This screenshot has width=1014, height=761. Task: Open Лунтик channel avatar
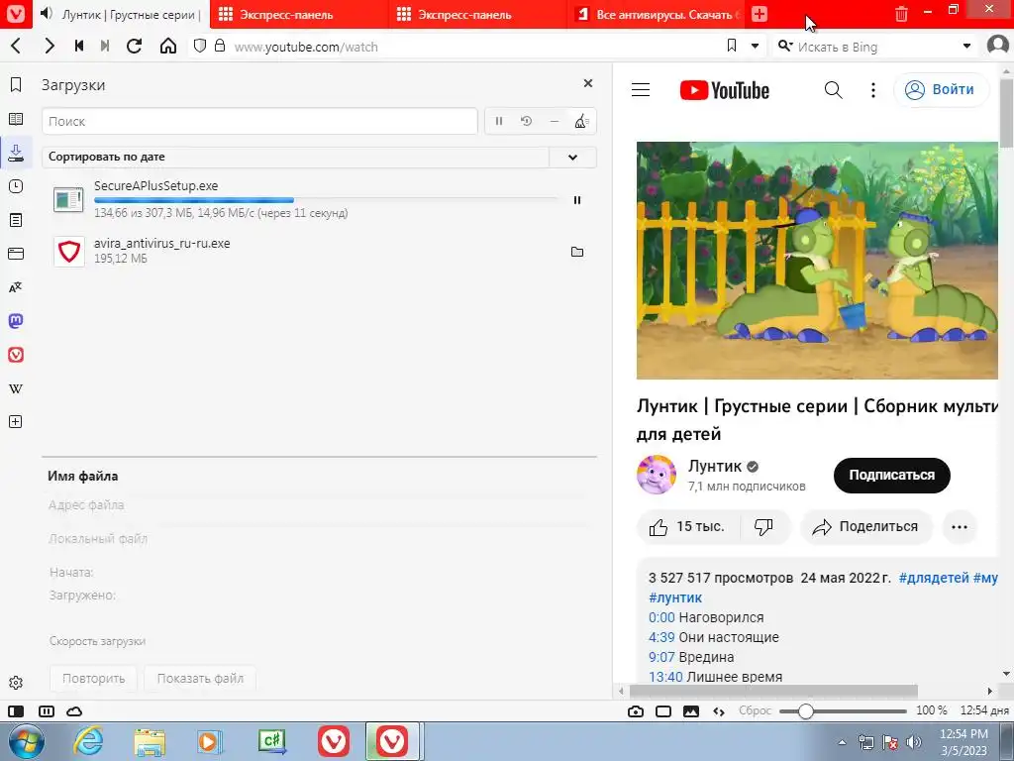(657, 475)
